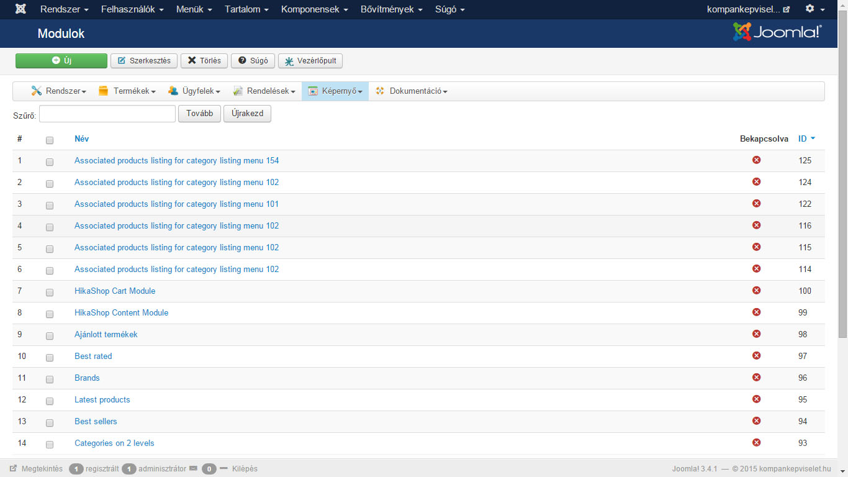Go to Vezérlőpult control panel
848x477 pixels.
310,61
